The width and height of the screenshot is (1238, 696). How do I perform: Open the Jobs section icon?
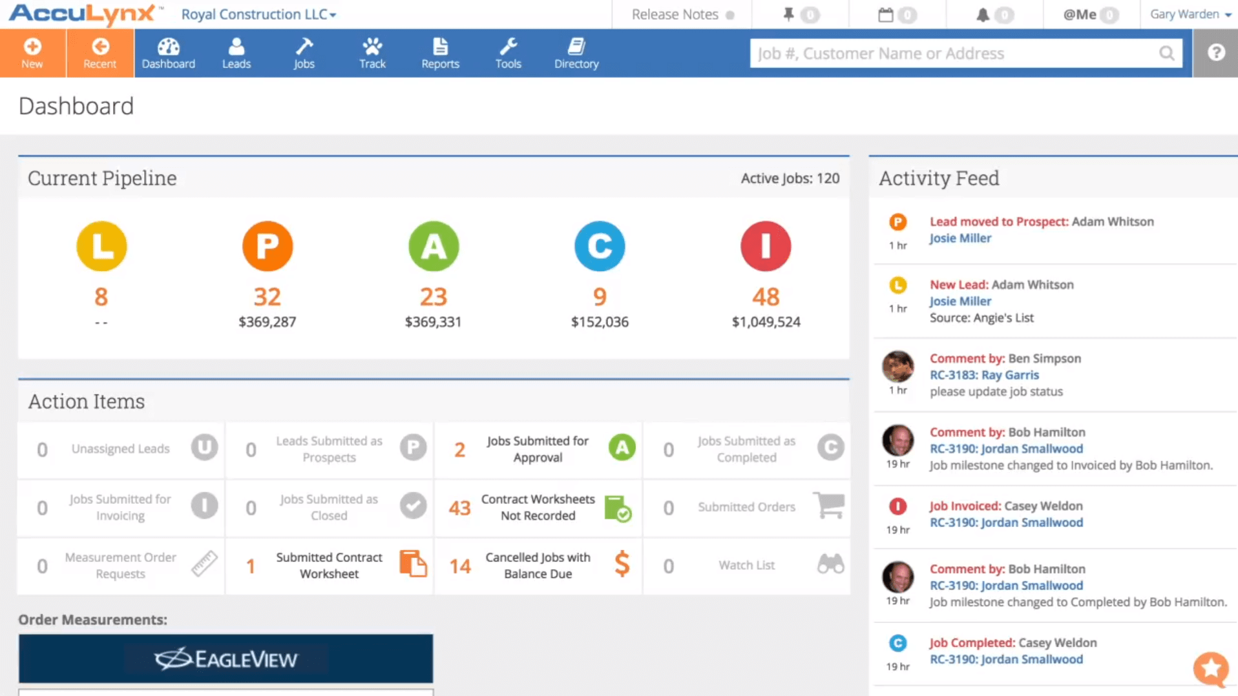(x=304, y=52)
